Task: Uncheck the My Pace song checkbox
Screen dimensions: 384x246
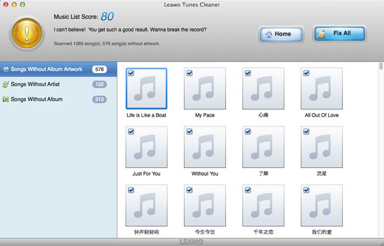Action: [x=190, y=73]
